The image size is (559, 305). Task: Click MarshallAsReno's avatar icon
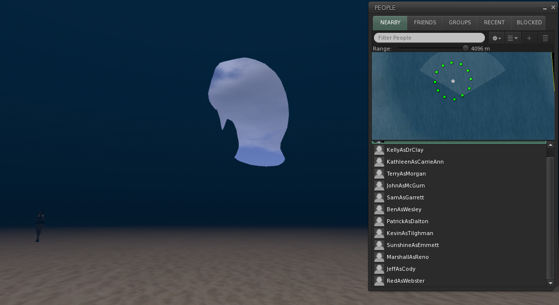tap(379, 257)
